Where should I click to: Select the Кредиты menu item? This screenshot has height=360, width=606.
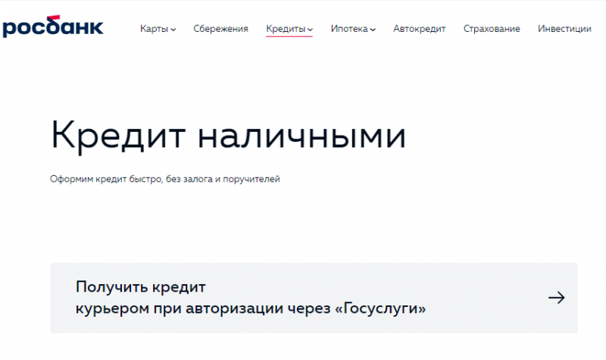click(286, 29)
